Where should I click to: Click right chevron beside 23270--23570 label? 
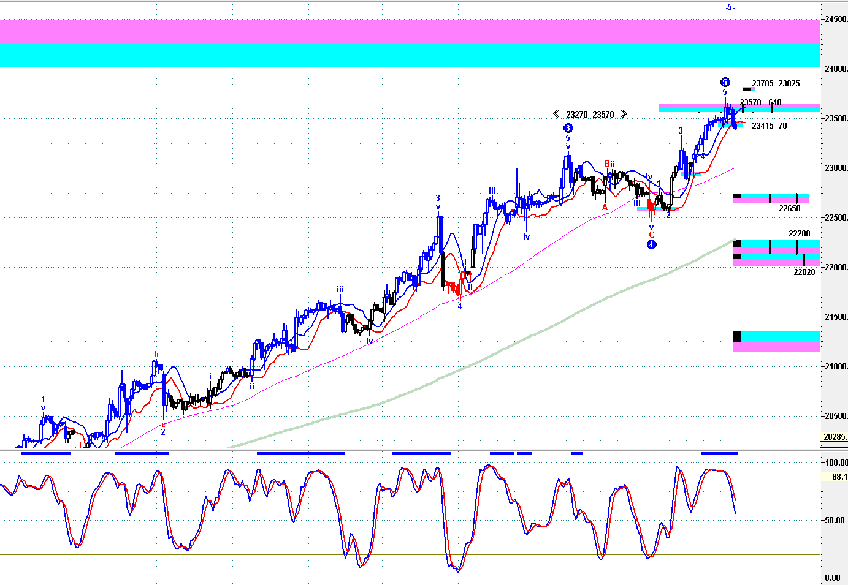(x=624, y=114)
